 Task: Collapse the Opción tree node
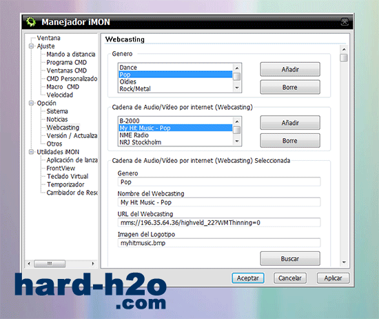[31, 103]
